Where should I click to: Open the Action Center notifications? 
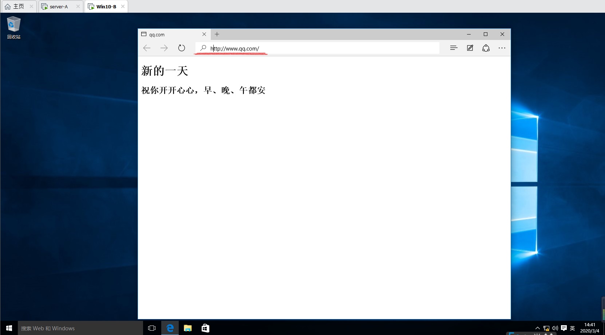(564, 328)
